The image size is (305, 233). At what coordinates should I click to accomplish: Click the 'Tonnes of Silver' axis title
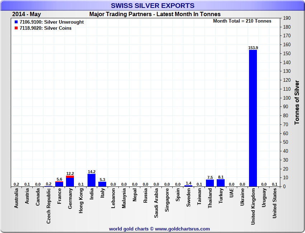coord(297,102)
